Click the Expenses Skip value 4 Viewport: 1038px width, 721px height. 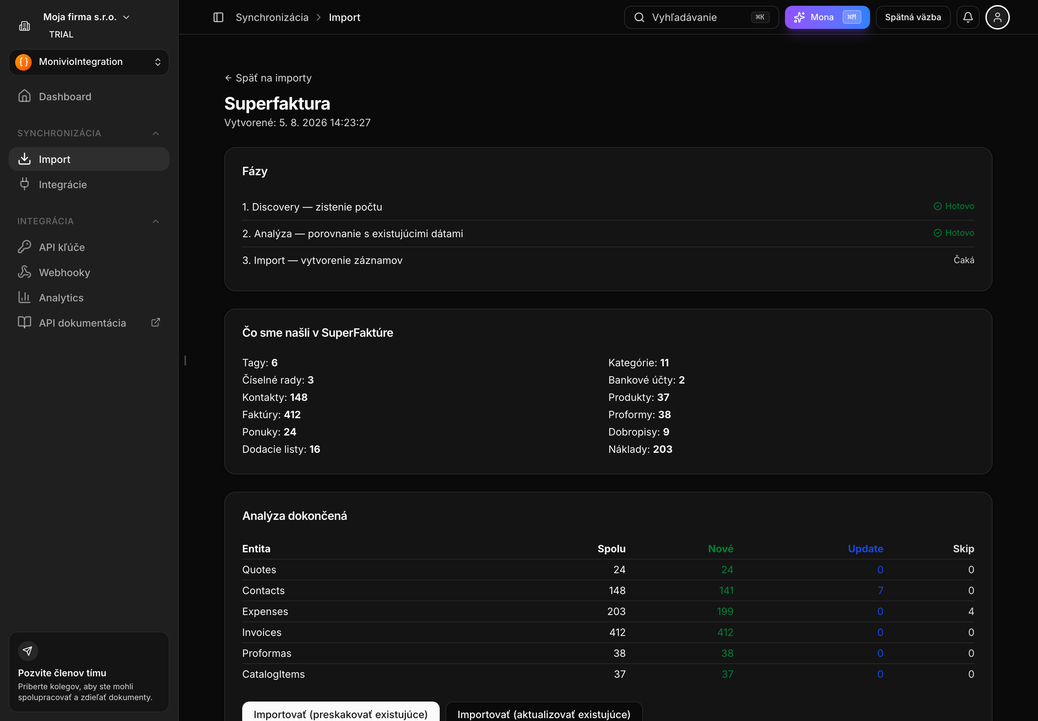pos(971,611)
